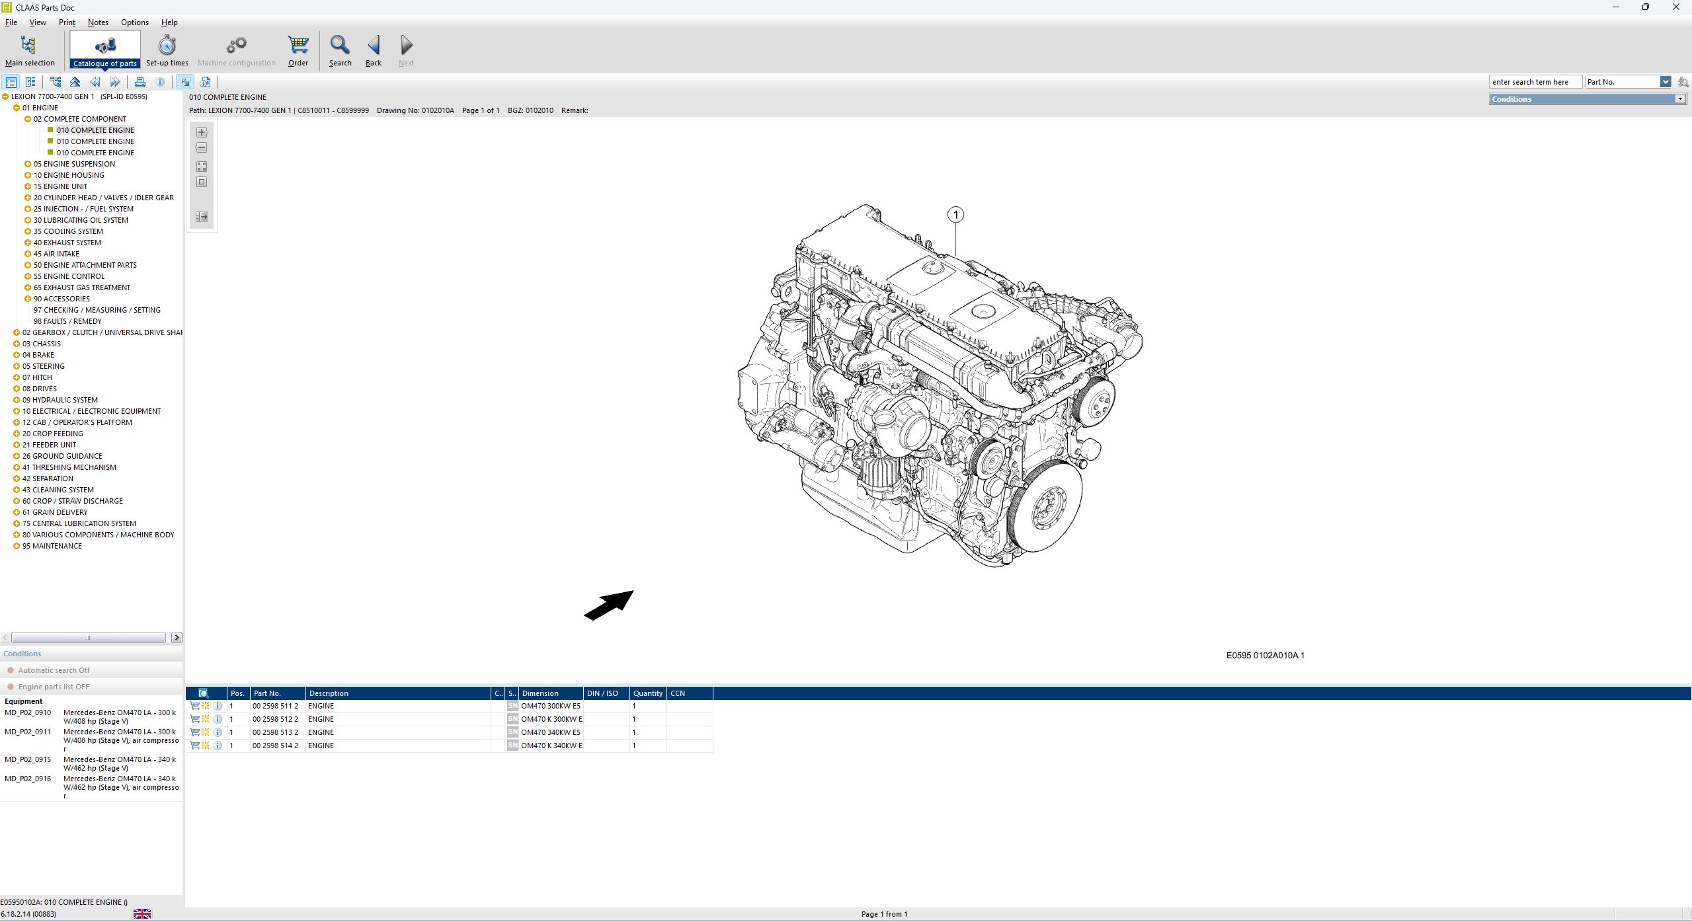The height and width of the screenshot is (922, 1692).
Task: Click the round info icon in secondary toolbar
Action: tap(160, 82)
